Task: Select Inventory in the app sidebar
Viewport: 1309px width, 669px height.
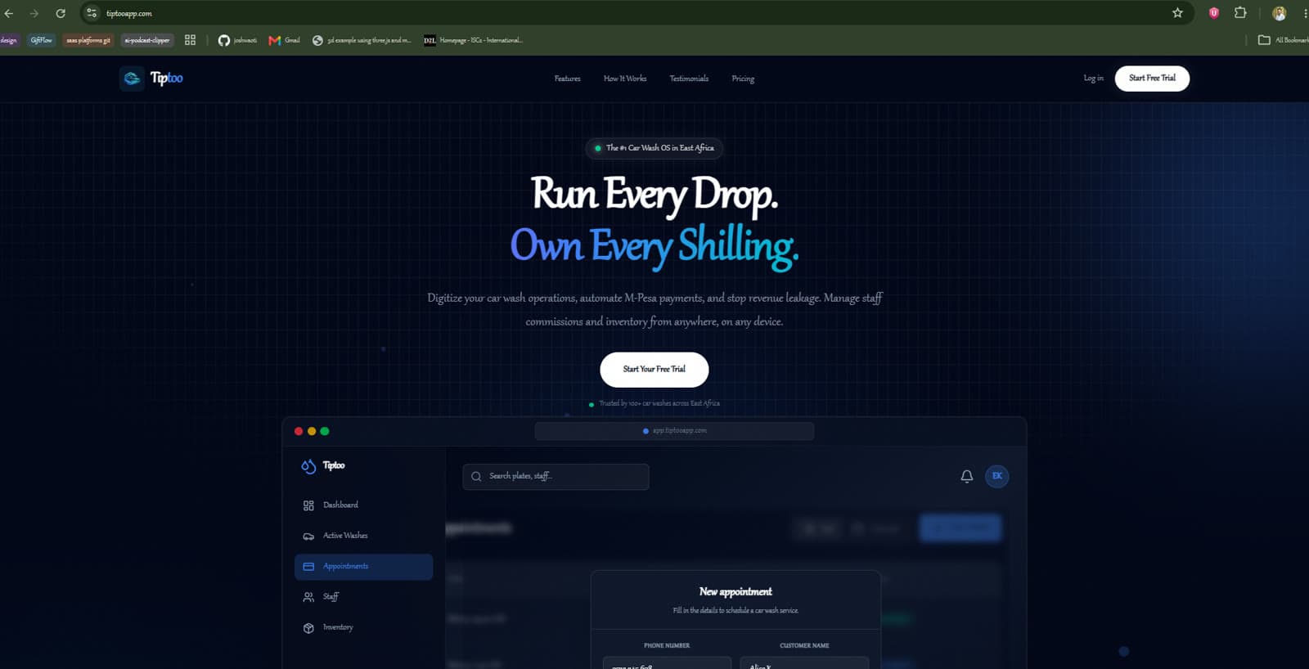Action: 363,628
